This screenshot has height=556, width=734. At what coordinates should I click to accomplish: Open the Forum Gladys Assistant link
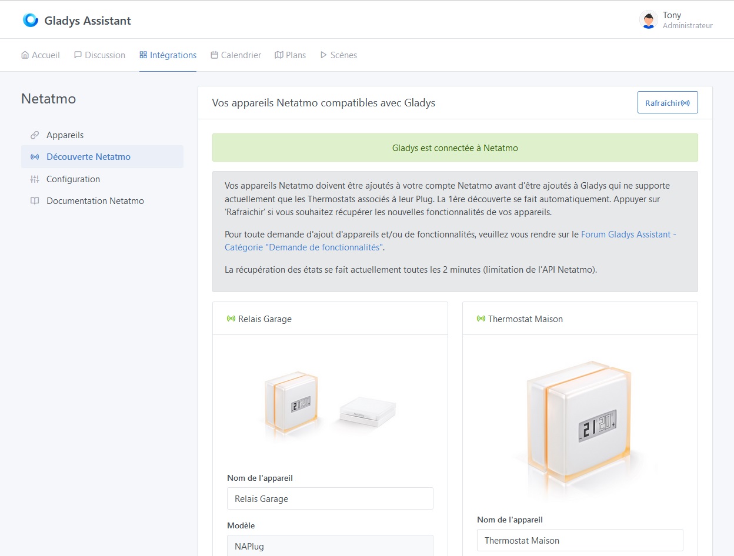(x=625, y=234)
